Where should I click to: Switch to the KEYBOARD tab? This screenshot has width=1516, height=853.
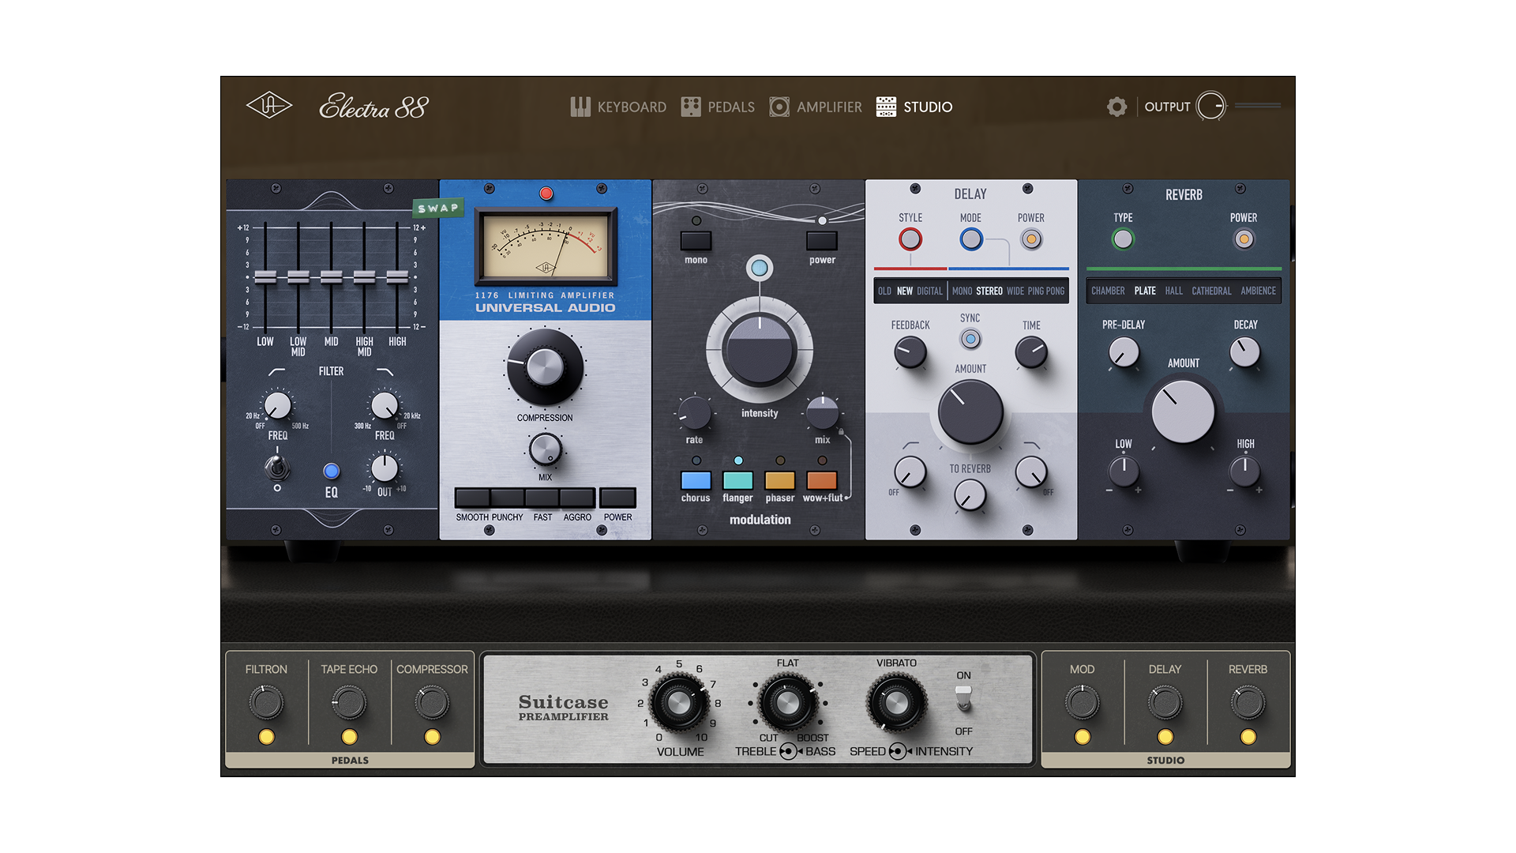618,107
